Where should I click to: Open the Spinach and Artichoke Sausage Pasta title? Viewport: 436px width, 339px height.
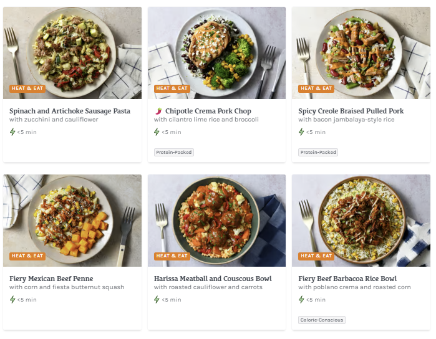point(70,111)
